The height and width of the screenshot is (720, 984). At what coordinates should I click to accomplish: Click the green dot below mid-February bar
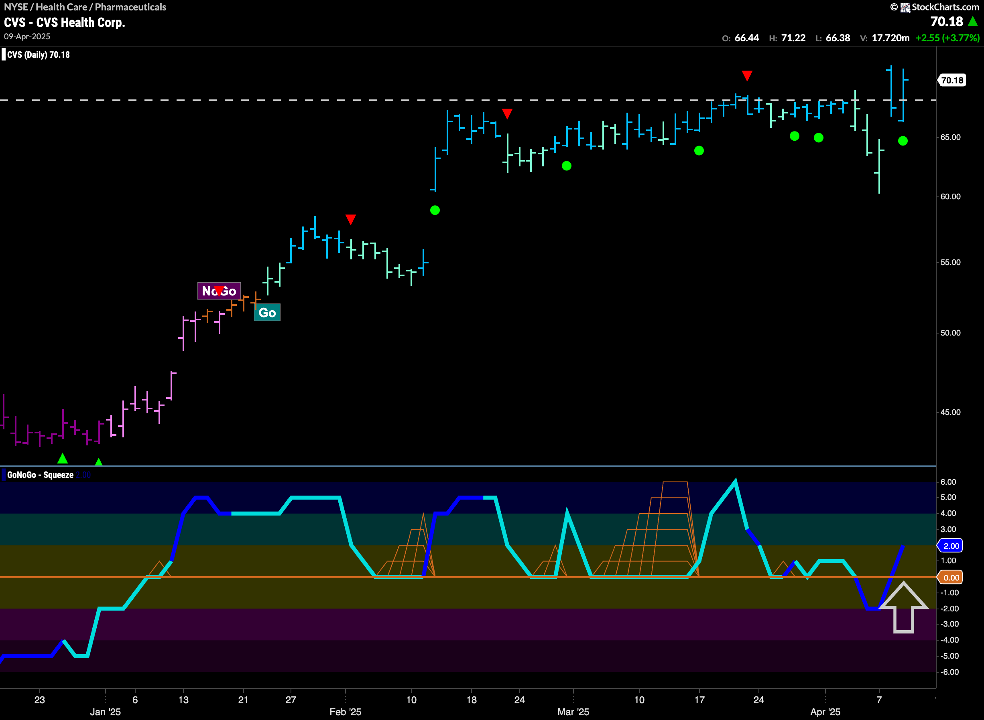(x=435, y=210)
